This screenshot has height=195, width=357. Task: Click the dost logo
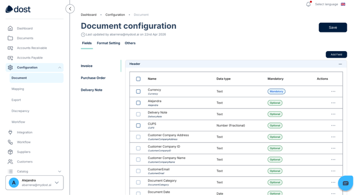18,10
